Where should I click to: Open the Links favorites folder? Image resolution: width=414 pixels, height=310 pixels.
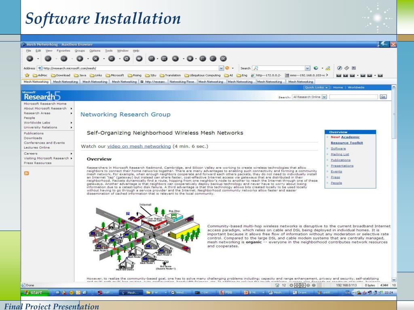[x=96, y=75]
